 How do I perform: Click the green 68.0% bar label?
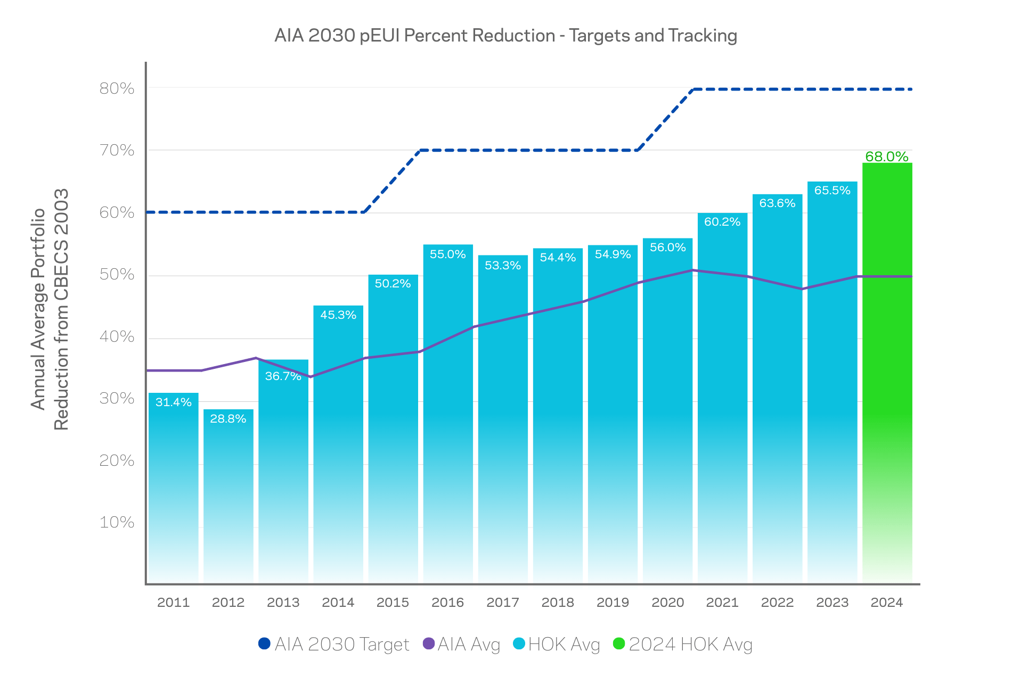(x=887, y=156)
